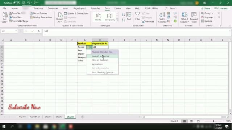This screenshot has height=130, width=232.
Task: Click the taskbar search icon
Action: (12, 126)
